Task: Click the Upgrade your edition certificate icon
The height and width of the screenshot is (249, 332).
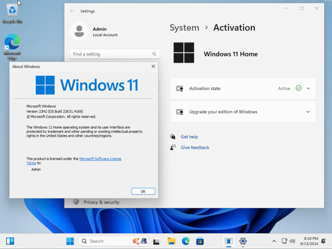Action: point(179,112)
